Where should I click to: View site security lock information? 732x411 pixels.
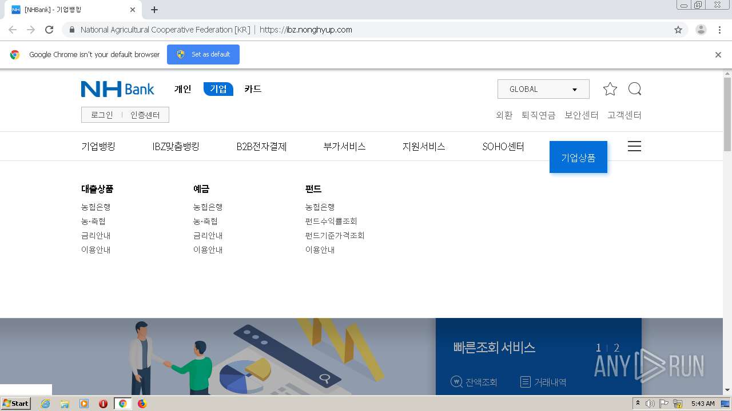pos(72,30)
